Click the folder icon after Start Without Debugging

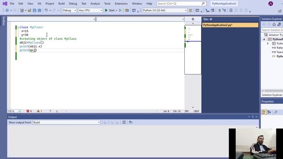coord(127,11)
